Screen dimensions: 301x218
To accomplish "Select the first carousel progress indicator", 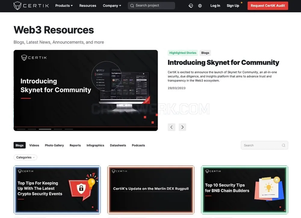I will coord(21,129).
